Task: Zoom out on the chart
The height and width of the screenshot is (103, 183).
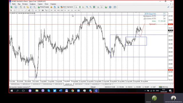Action: (x=90, y=7)
